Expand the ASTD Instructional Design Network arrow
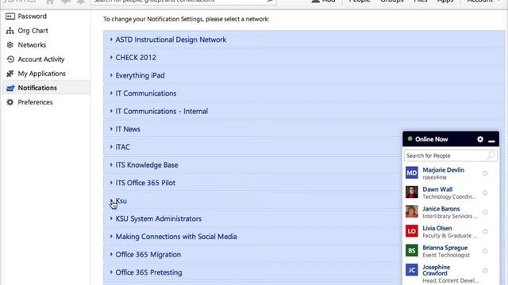Screen dimensions: 508x285 pos(111,40)
